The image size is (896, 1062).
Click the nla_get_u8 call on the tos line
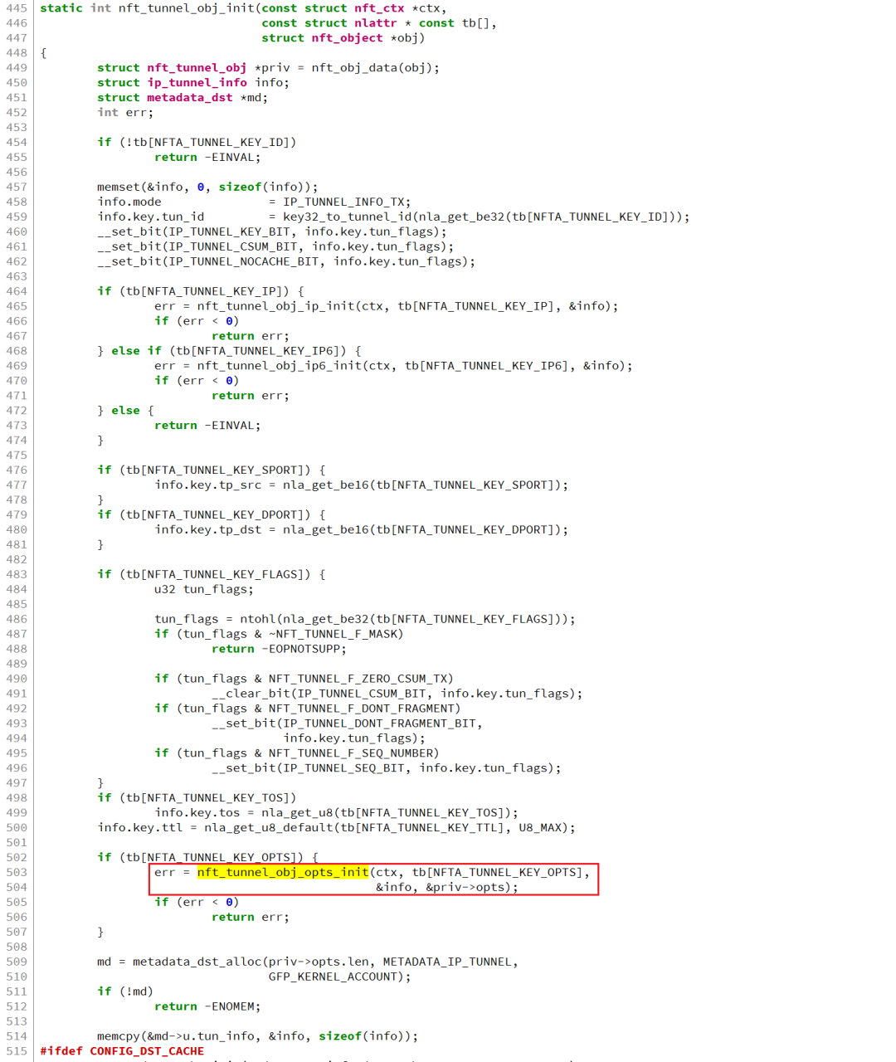click(x=297, y=812)
